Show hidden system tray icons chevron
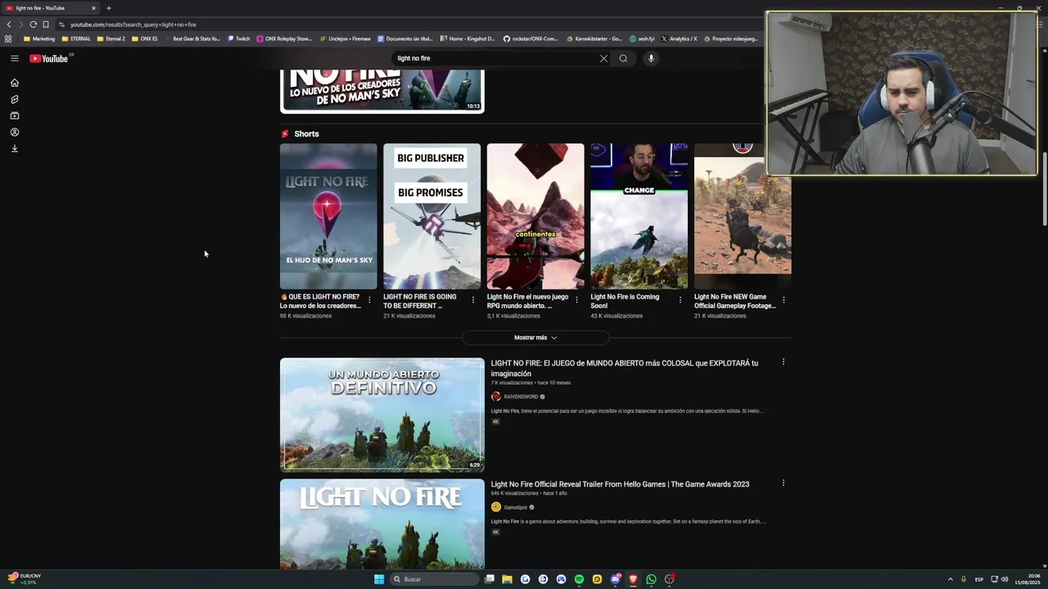 tap(950, 579)
